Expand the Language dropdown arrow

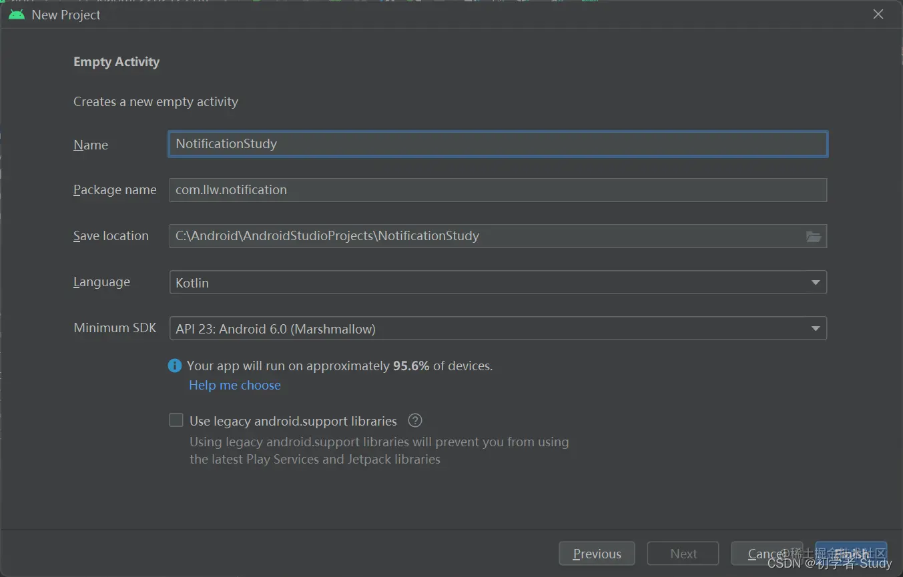[816, 283]
